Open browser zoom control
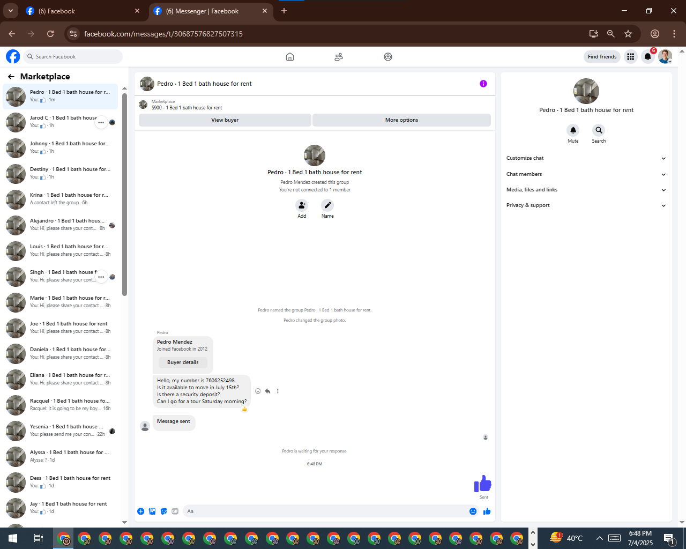The height and width of the screenshot is (549, 686). [x=610, y=34]
